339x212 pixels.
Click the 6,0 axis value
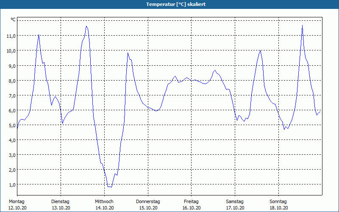click(x=12, y=111)
